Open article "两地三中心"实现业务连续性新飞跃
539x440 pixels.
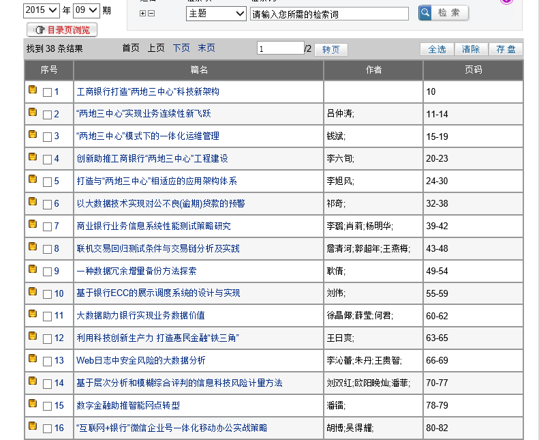(143, 114)
